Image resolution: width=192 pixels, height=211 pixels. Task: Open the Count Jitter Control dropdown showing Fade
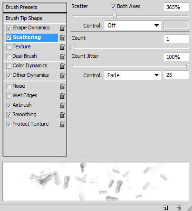click(x=133, y=75)
